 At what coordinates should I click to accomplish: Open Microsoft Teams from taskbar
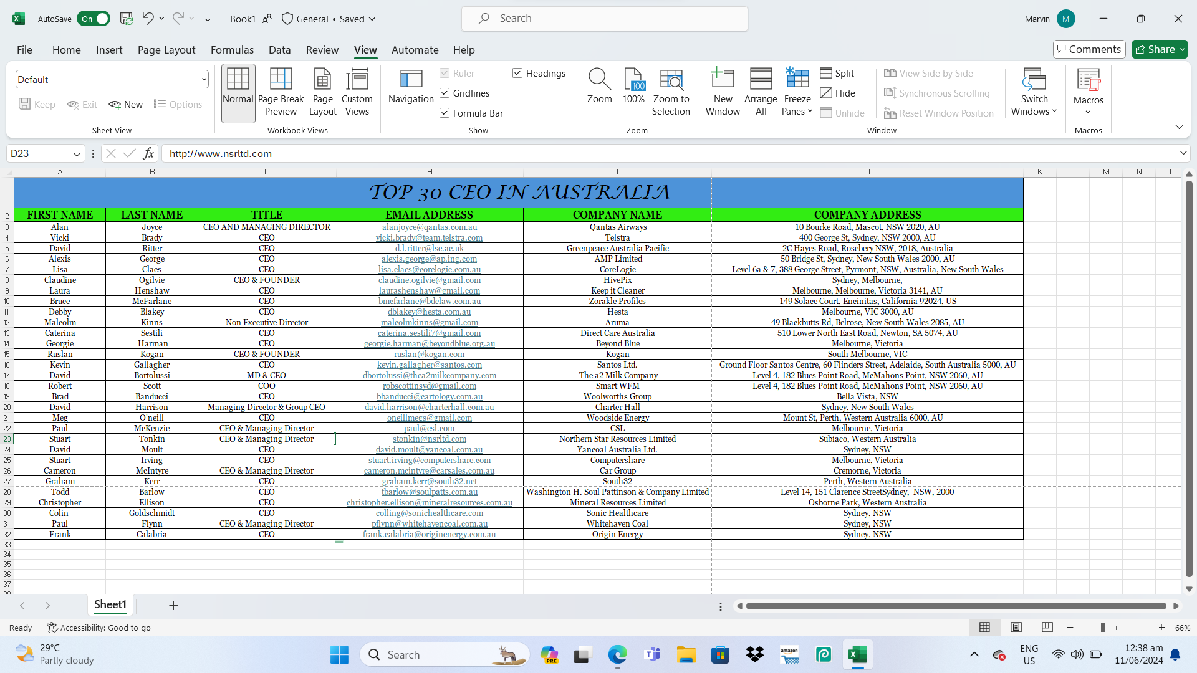[652, 655]
